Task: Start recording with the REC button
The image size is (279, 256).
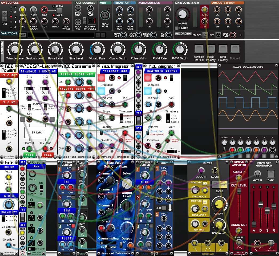Action: tap(218, 35)
